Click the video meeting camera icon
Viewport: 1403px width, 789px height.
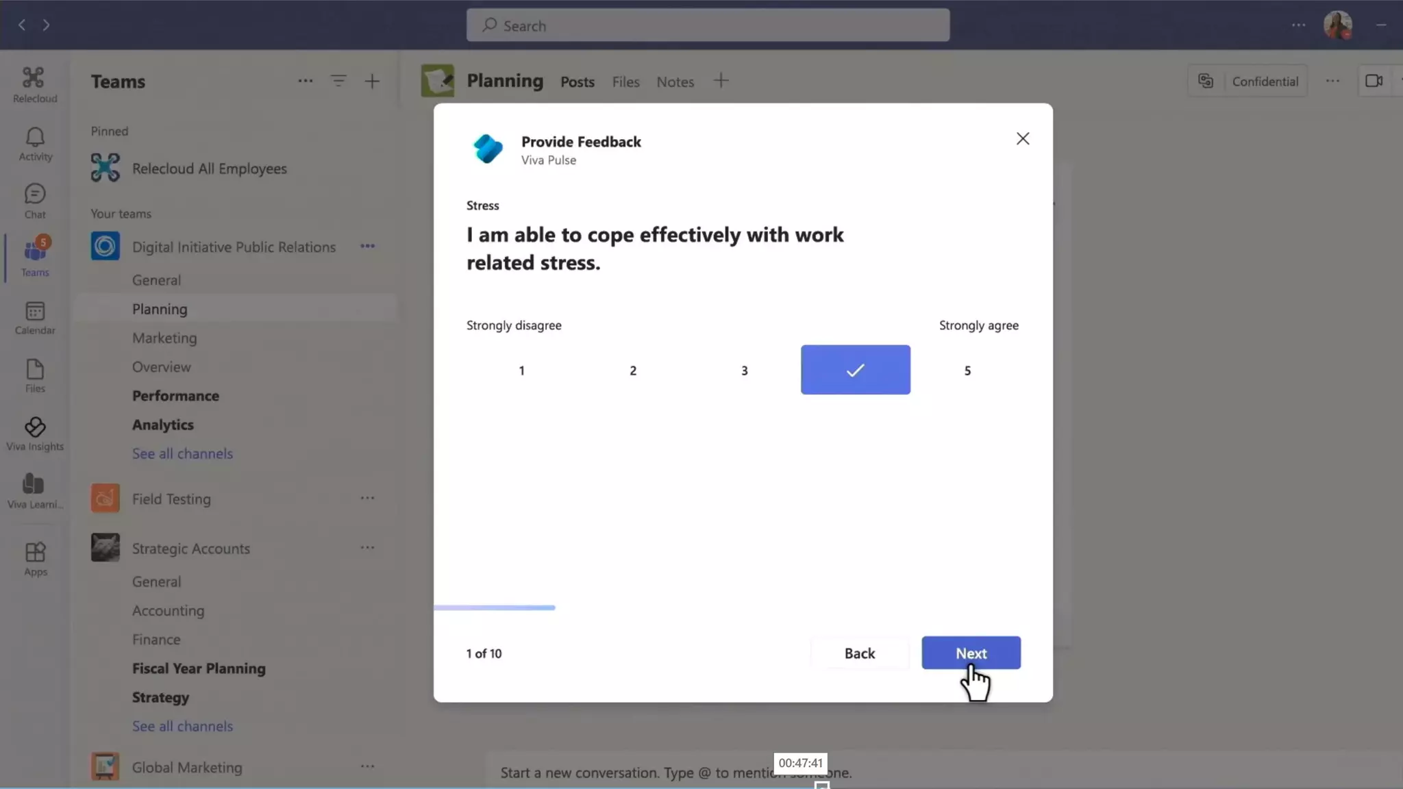(x=1374, y=81)
